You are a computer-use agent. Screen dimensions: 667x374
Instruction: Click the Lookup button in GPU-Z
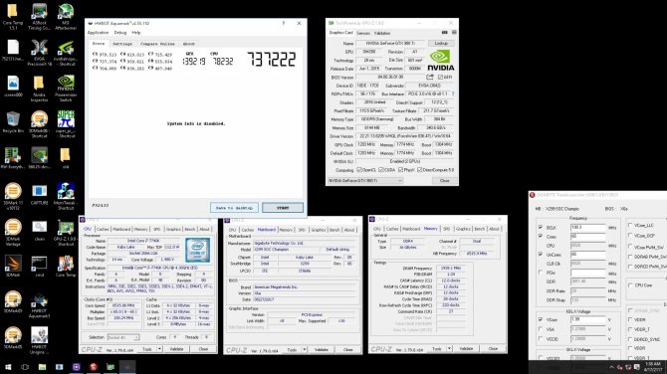441,44
